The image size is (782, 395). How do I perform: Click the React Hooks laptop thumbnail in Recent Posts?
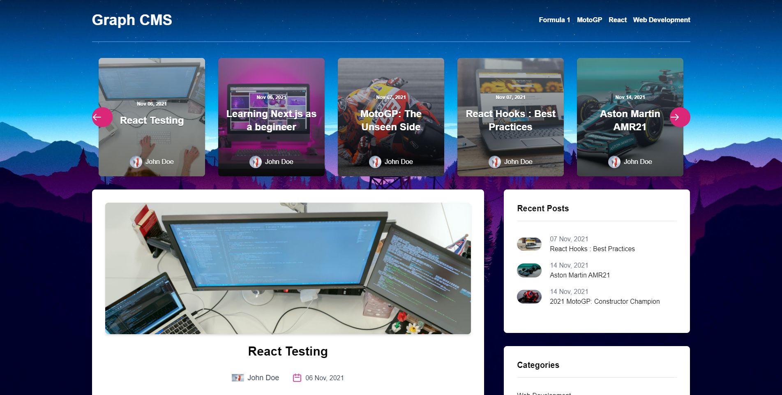pyautogui.click(x=529, y=244)
